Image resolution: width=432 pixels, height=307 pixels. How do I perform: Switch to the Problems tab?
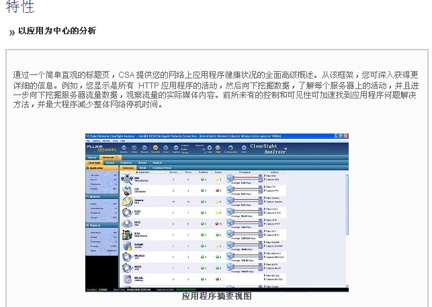(126, 162)
